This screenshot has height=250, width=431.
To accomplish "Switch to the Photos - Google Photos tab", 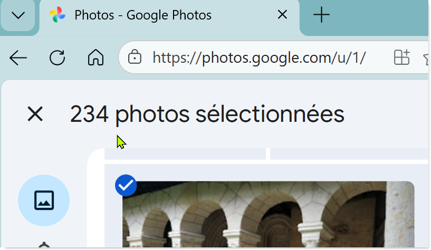I will pos(158,15).
